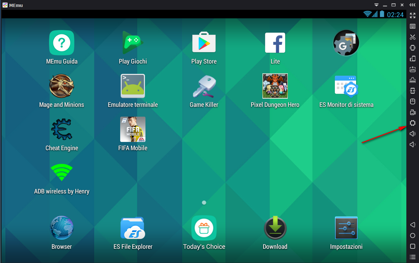Open the Google settings gear app
The image size is (419, 263).
346,43
